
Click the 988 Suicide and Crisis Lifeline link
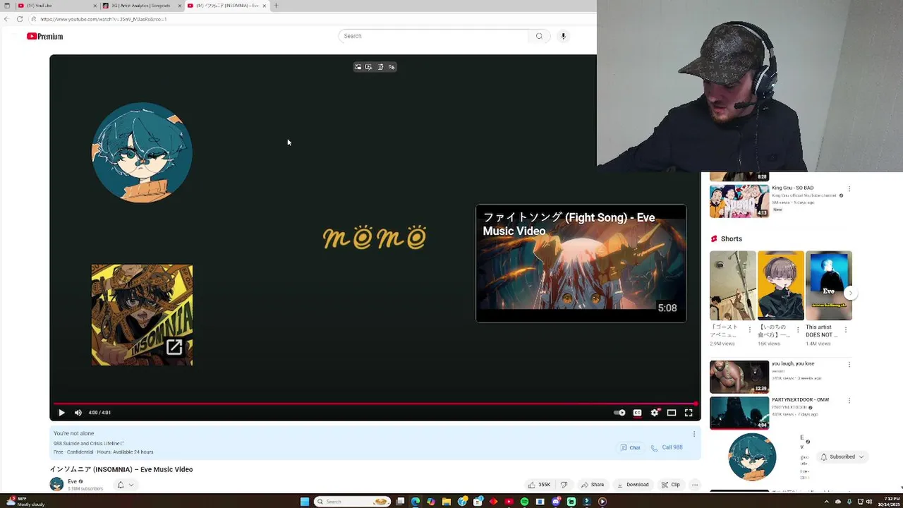point(88,443)
